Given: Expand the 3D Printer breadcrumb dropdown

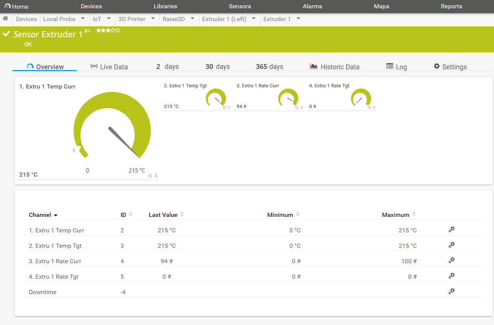Looking at the screenshot, I should pos(153,18).
